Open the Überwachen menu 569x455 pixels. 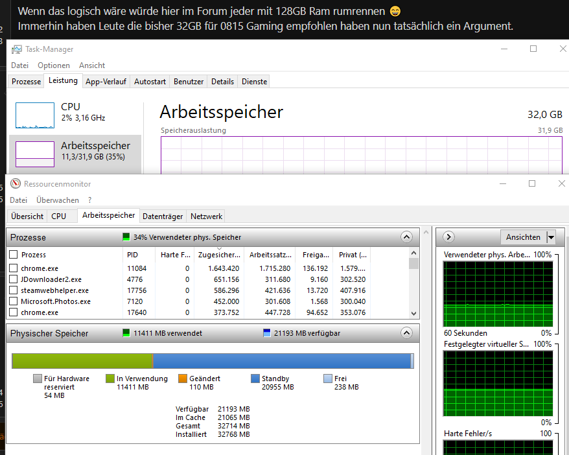(57, 200)
